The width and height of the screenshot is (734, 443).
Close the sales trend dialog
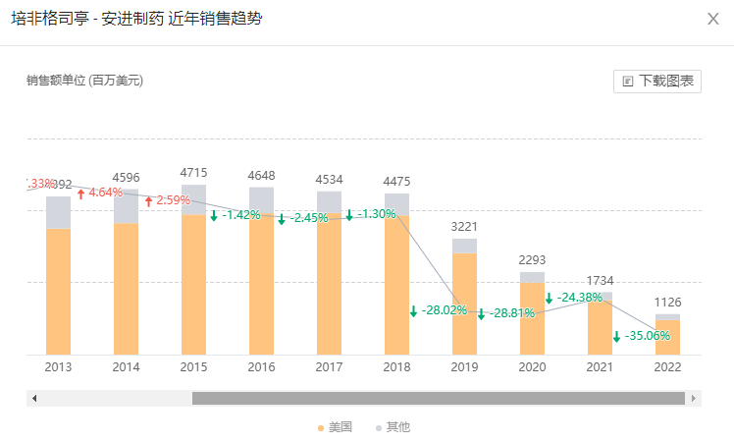[713, 19]
